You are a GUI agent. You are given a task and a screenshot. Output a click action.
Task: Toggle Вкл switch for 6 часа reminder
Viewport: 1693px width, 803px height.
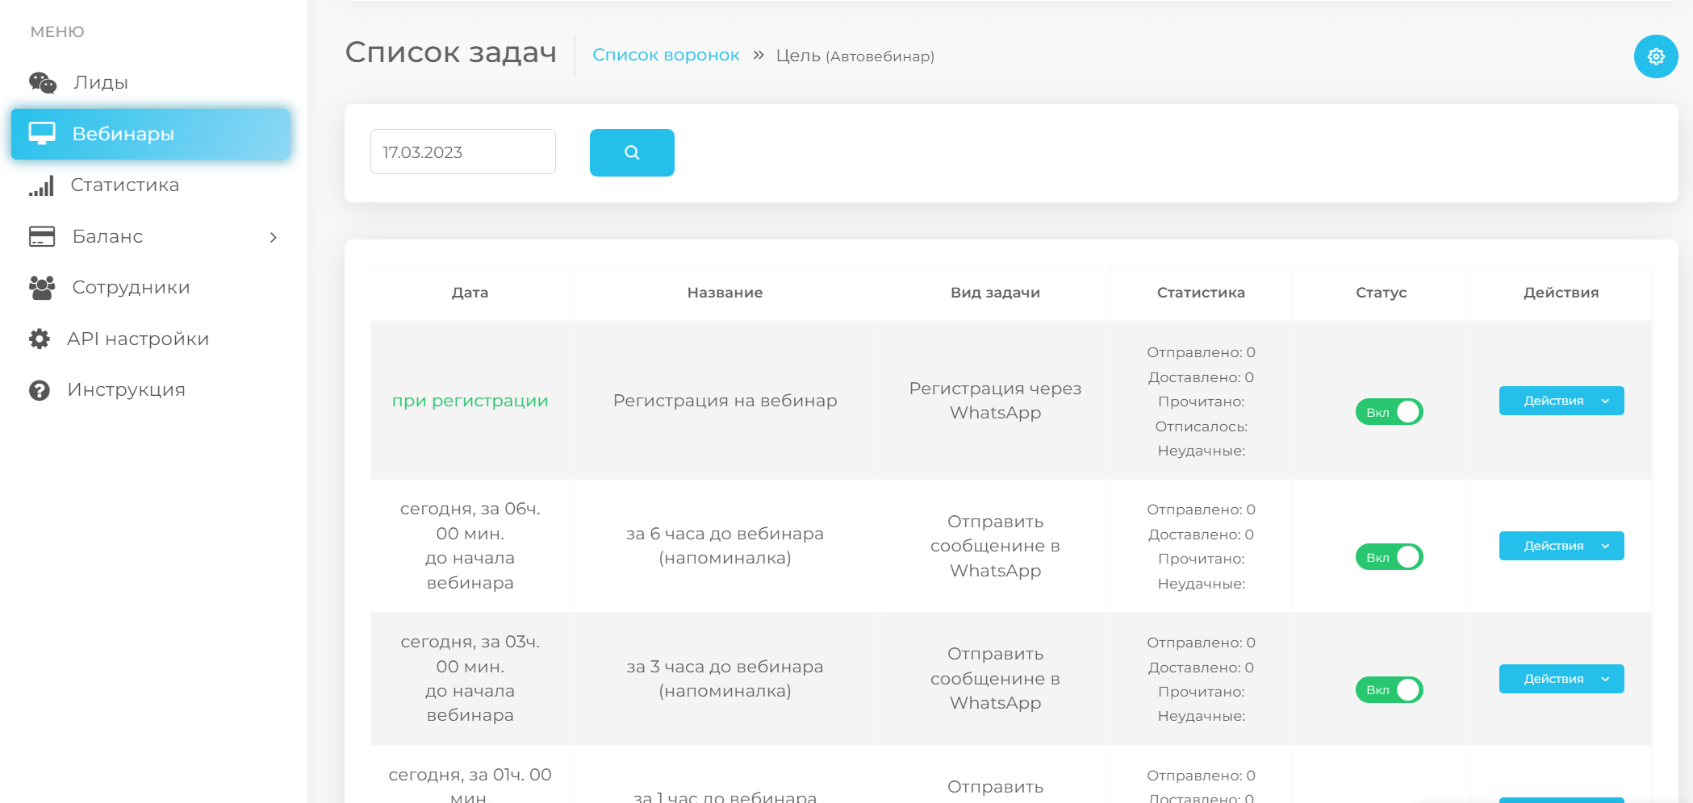click(1389, 557)
